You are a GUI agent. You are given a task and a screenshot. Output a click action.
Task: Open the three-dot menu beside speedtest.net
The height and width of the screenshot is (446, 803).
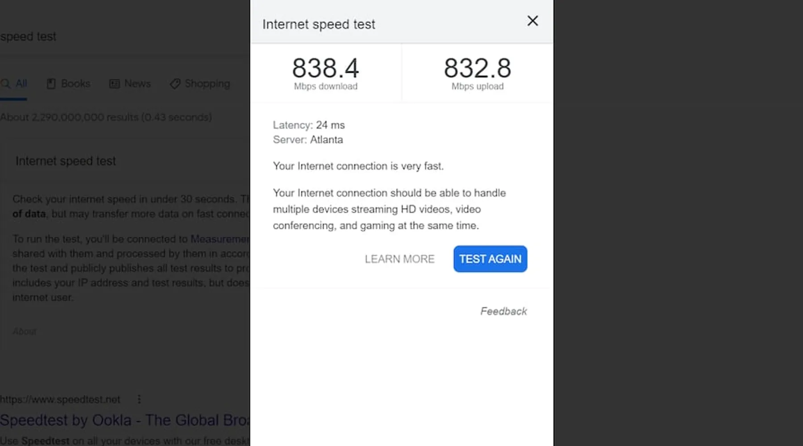pyautogui.click(x=139, y=399)
